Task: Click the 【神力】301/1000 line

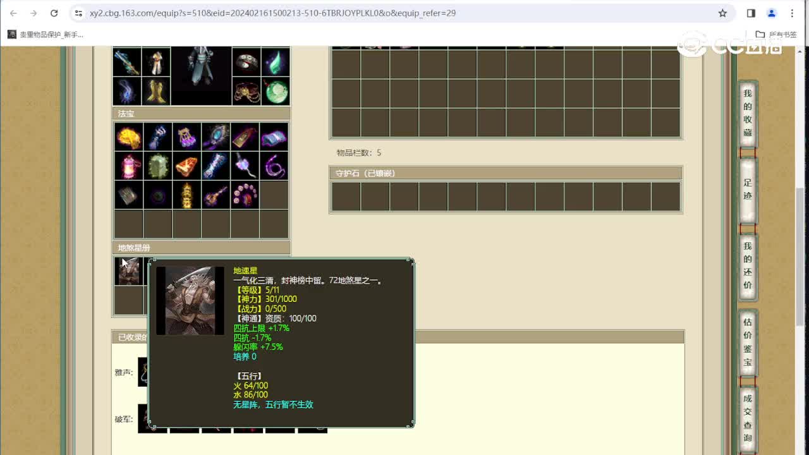Action: point(265,299)
